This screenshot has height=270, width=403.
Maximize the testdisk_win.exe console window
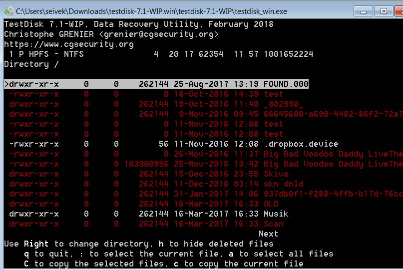384,11
